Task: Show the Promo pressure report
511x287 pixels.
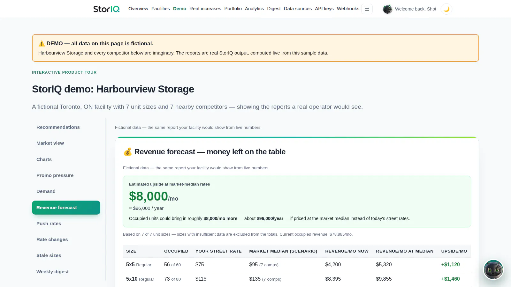Action: pyautogui.click(x=66, y=175)
